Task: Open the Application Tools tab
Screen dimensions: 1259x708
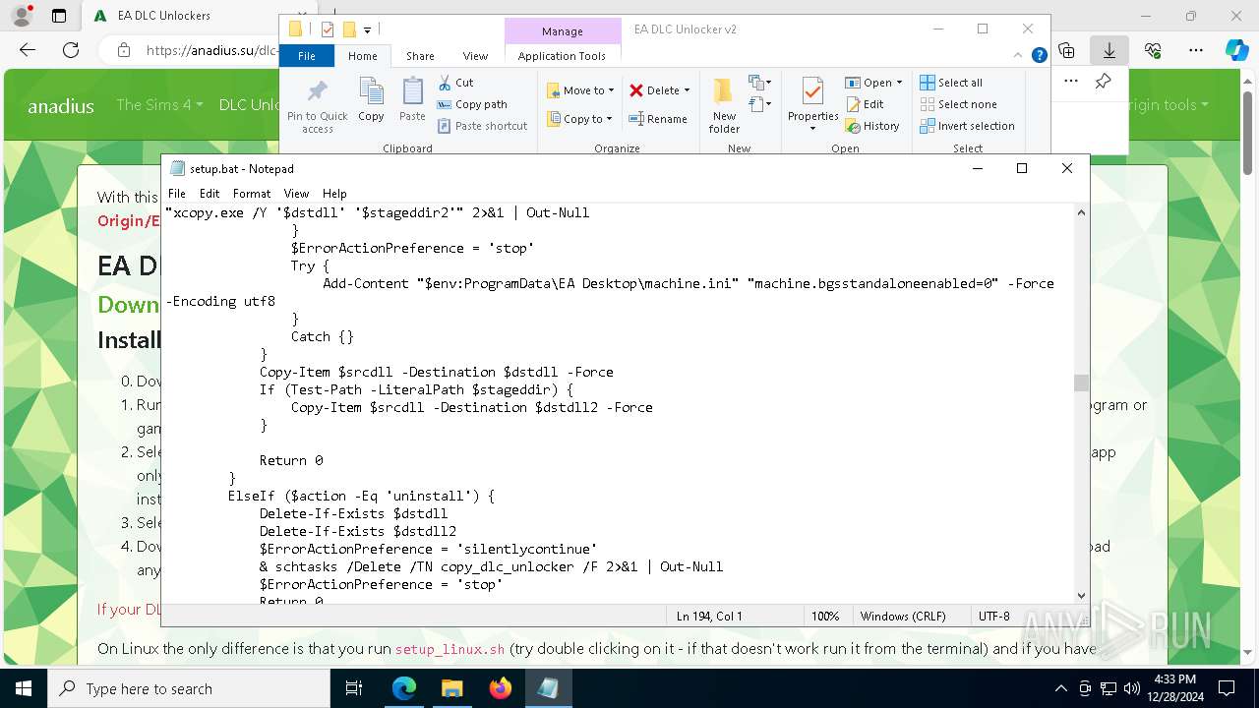Action: click(562, 56)
